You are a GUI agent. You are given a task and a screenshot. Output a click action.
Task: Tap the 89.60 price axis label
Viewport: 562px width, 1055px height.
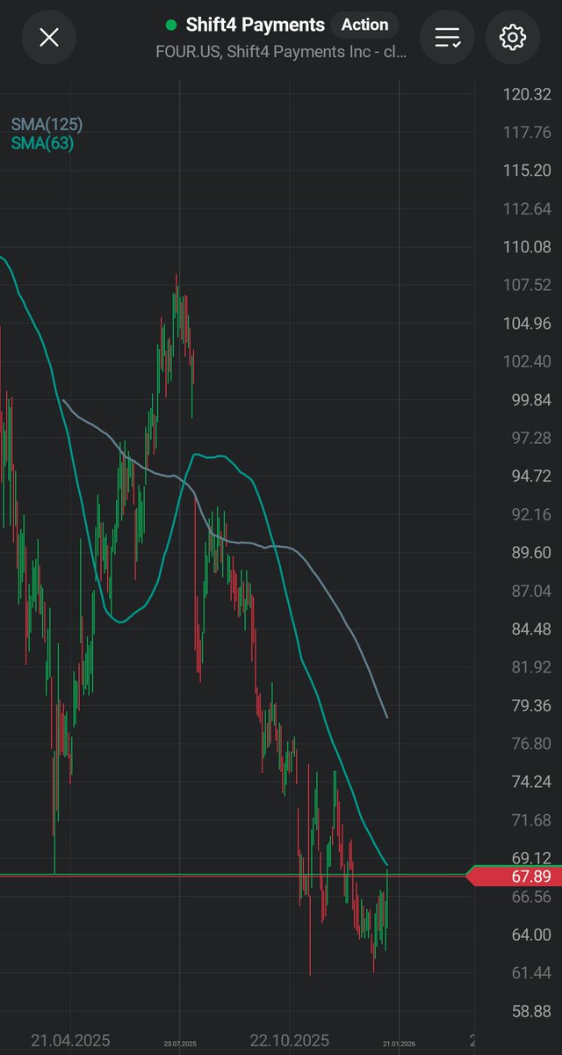tap(530, 552)
